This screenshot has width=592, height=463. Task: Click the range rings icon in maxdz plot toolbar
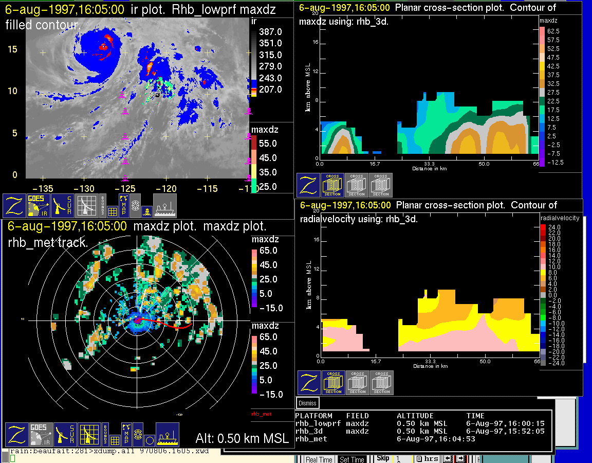137,434
